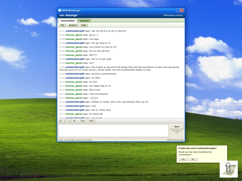The image size is (242, 181).
Task: Click 'Type a message and press Send.' status text
Action: coord(75,140)
